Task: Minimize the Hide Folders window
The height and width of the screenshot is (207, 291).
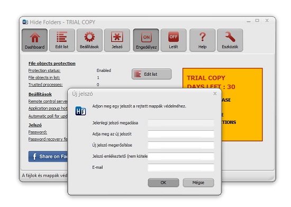Action: 249,22
